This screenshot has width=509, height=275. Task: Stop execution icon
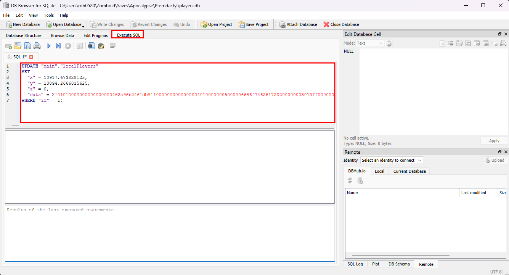click(x=68, y=46)
